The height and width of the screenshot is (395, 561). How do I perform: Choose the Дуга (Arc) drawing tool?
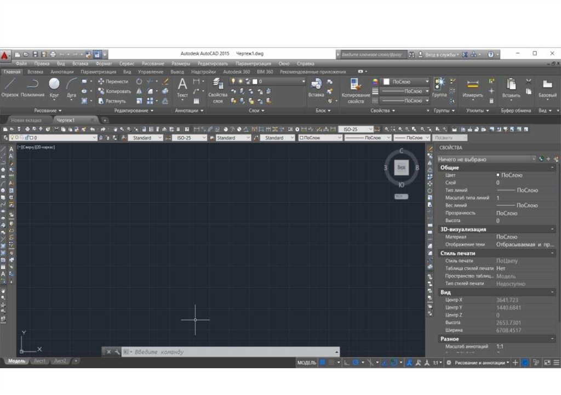(72, 87)
